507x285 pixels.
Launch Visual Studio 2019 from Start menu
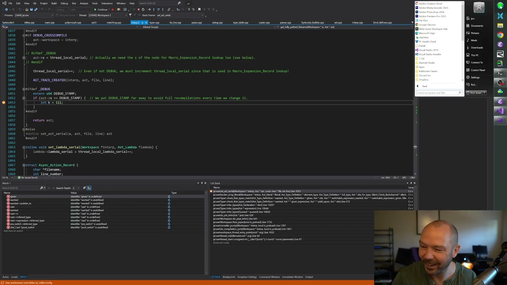coord(429,50)
